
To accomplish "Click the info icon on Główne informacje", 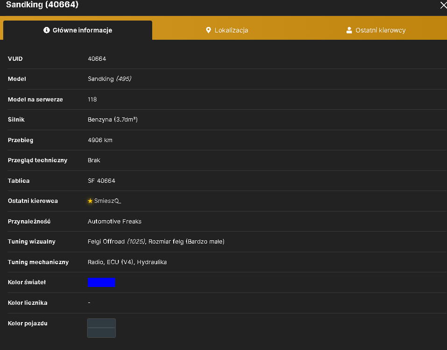I will (46, 30).
